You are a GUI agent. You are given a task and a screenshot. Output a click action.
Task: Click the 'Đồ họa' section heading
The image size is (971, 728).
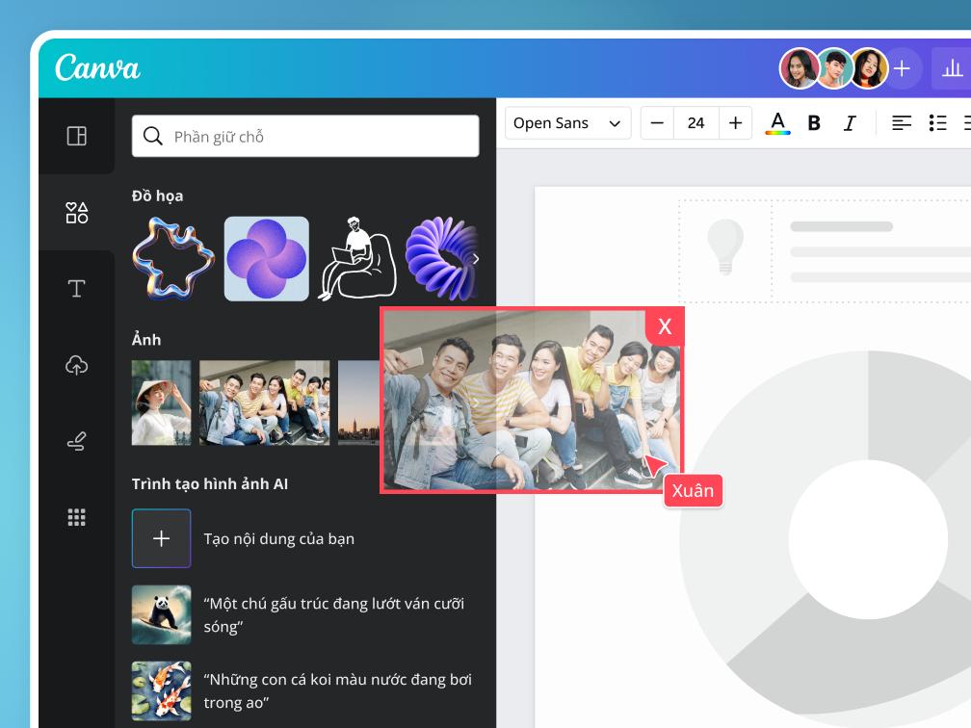(157, 196)
